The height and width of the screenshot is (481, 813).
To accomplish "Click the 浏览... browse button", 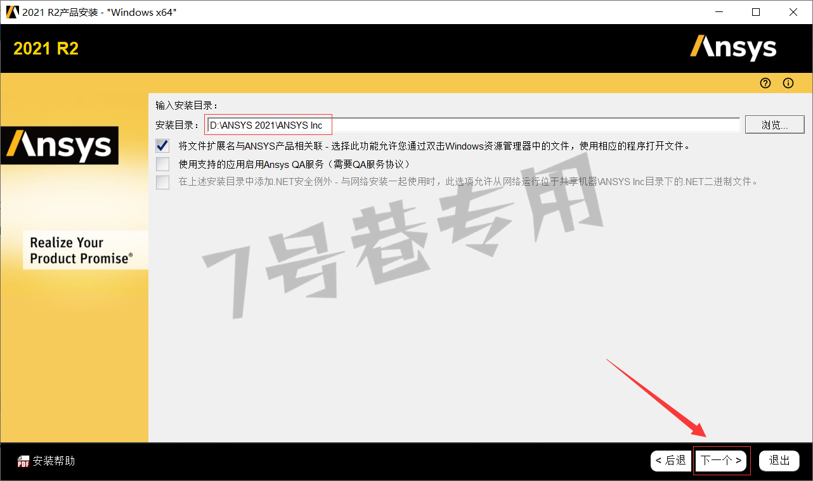I will click(x=774, y=125).
